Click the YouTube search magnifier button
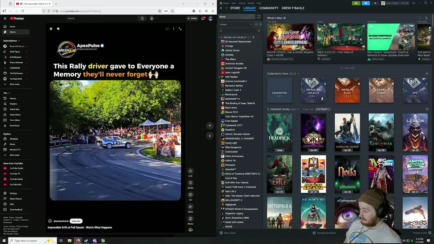 pyautogui.click(x=142, y=18)
